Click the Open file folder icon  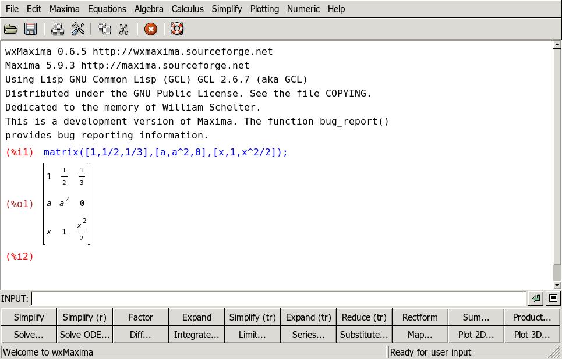coord(10,29)
